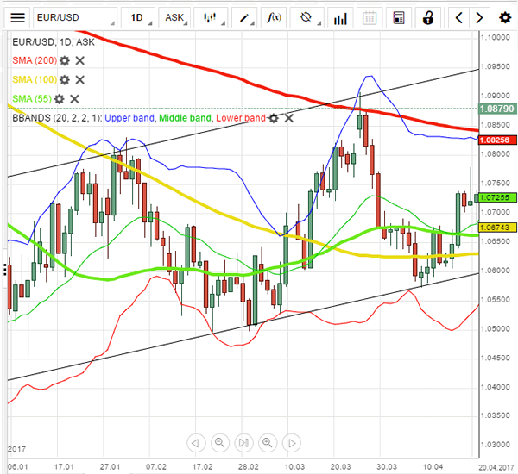Open the pattern tool dropdown
The image size is (518, 474).
coord(306,17)
